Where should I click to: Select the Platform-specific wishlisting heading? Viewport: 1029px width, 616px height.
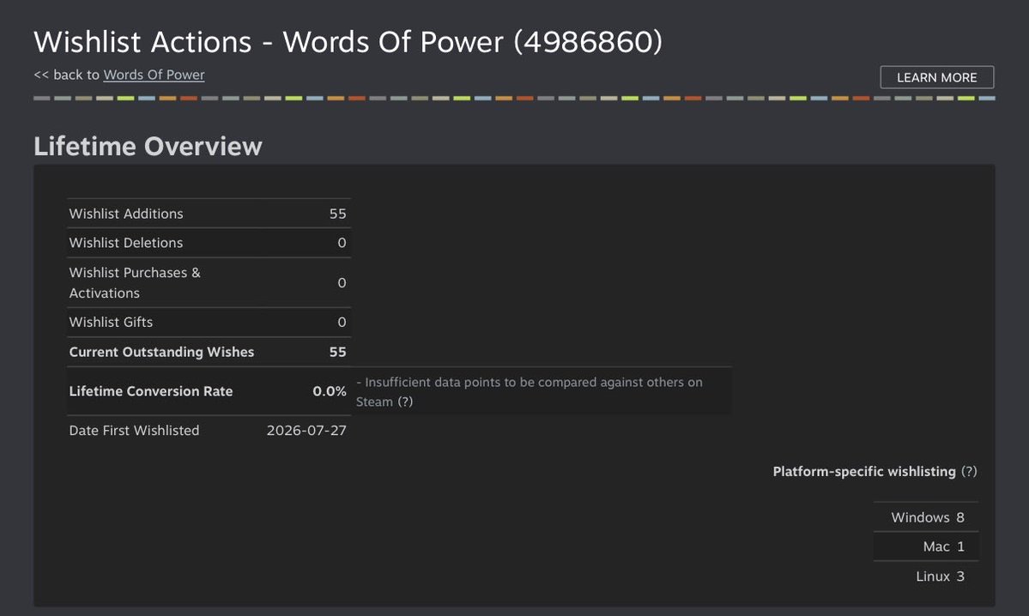pos(864,472)
